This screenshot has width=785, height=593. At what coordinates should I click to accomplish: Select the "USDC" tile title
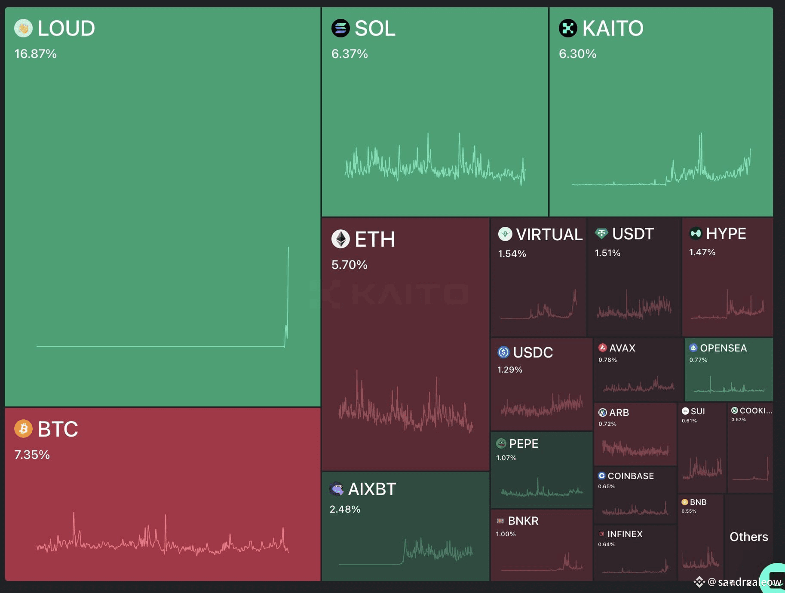(x=533, y=352)
